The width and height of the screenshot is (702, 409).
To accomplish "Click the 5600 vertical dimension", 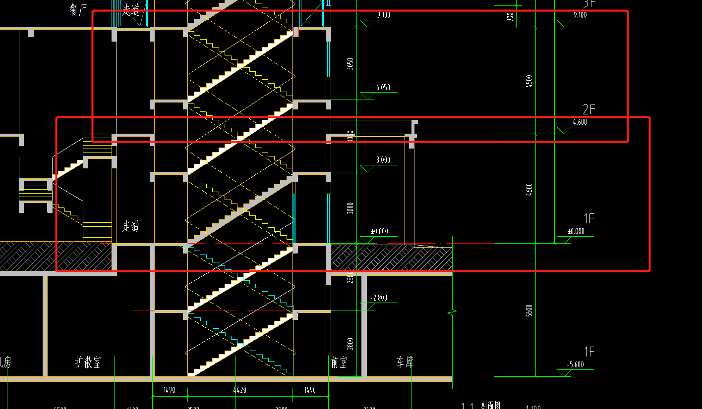I will (529, 311).
